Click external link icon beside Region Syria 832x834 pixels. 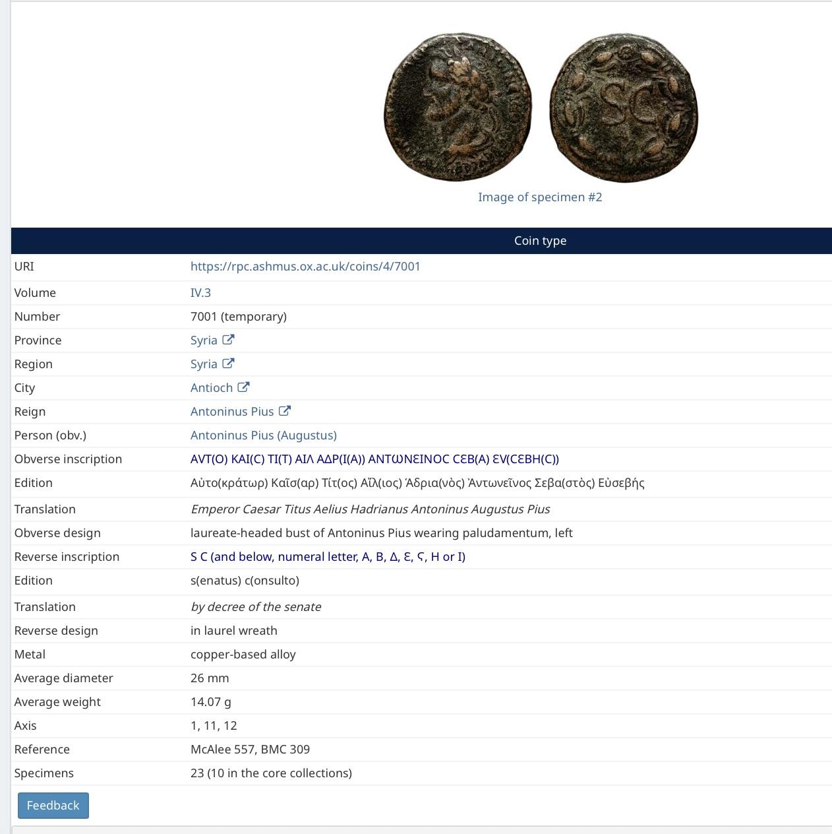tap(228, 364)
